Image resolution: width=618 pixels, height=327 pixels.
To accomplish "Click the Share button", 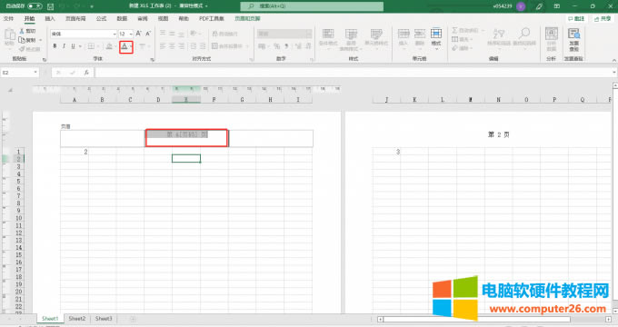I will pos(603,18).
